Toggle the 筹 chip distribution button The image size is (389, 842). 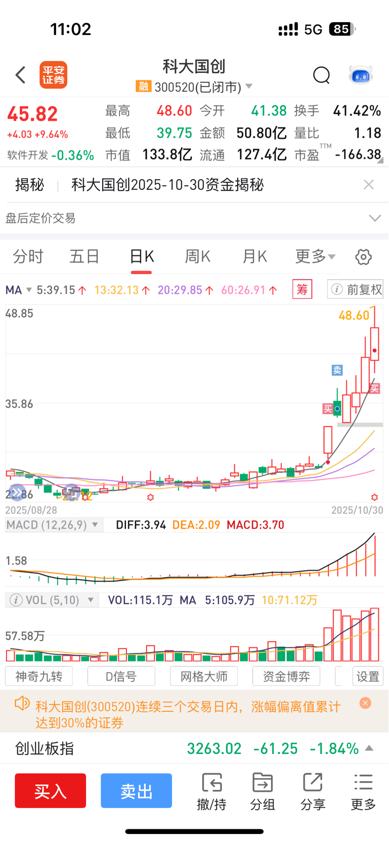pyautogui.click(x=302, y=289)
